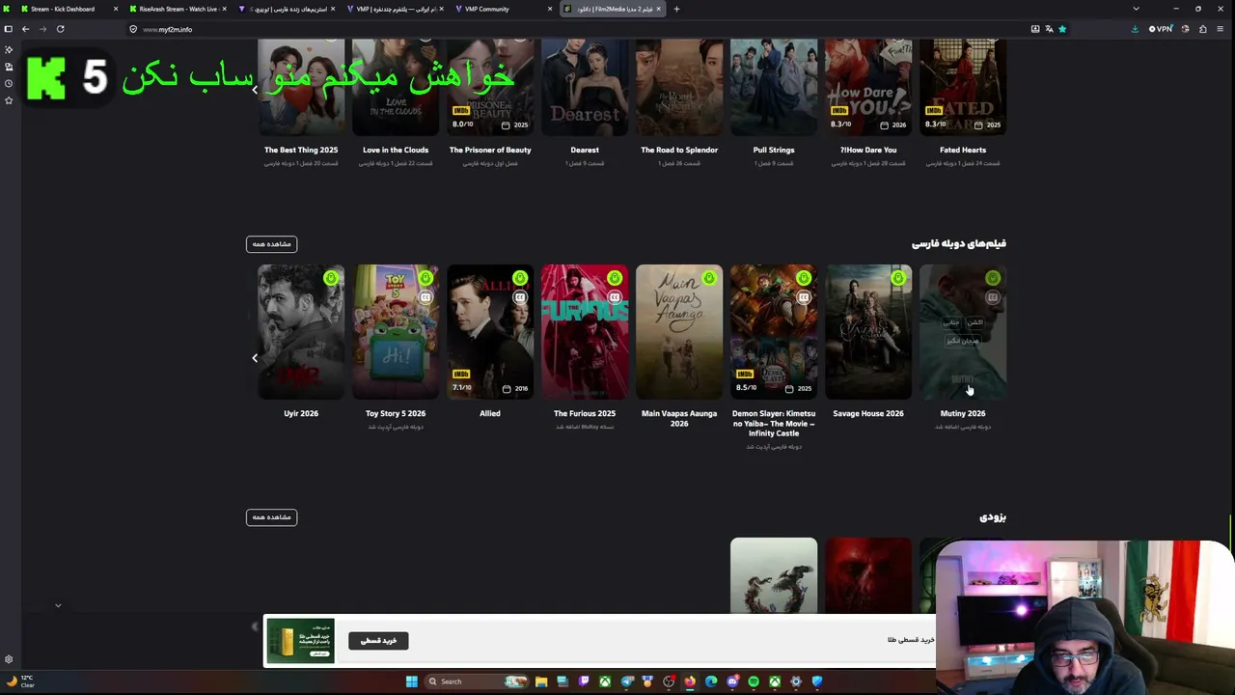Image resolution: width=1235 pixels, height=695 pixels.
Task: Click the left arrow of the dubbed films carousel
Action: 255,358
